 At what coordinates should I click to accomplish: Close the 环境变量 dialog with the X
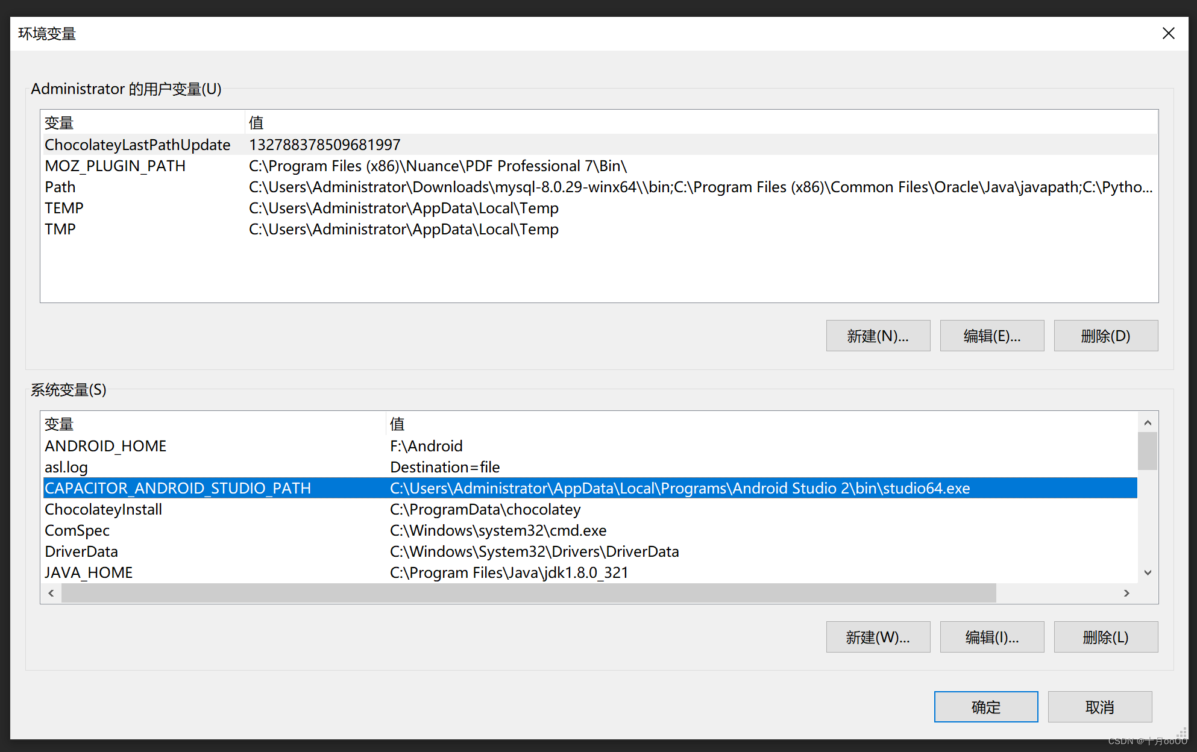coord(1169,33)
